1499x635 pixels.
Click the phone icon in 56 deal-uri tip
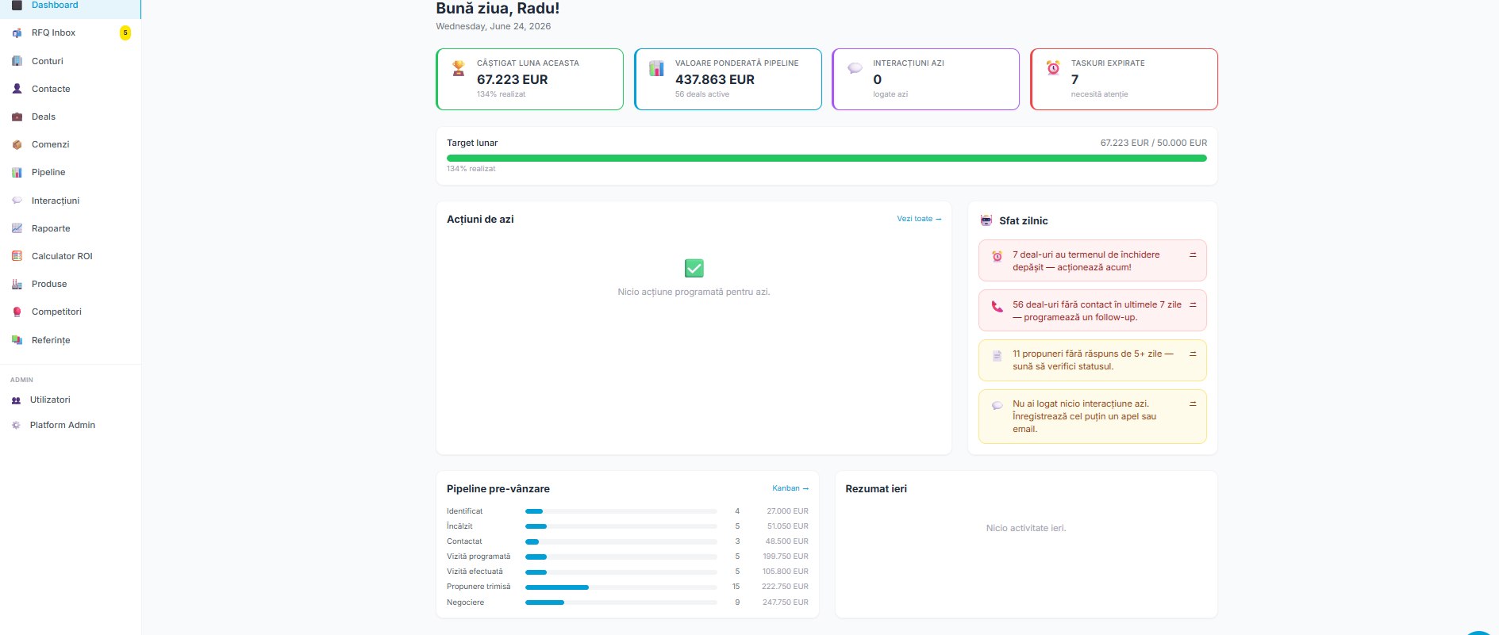tap(997, 306)
